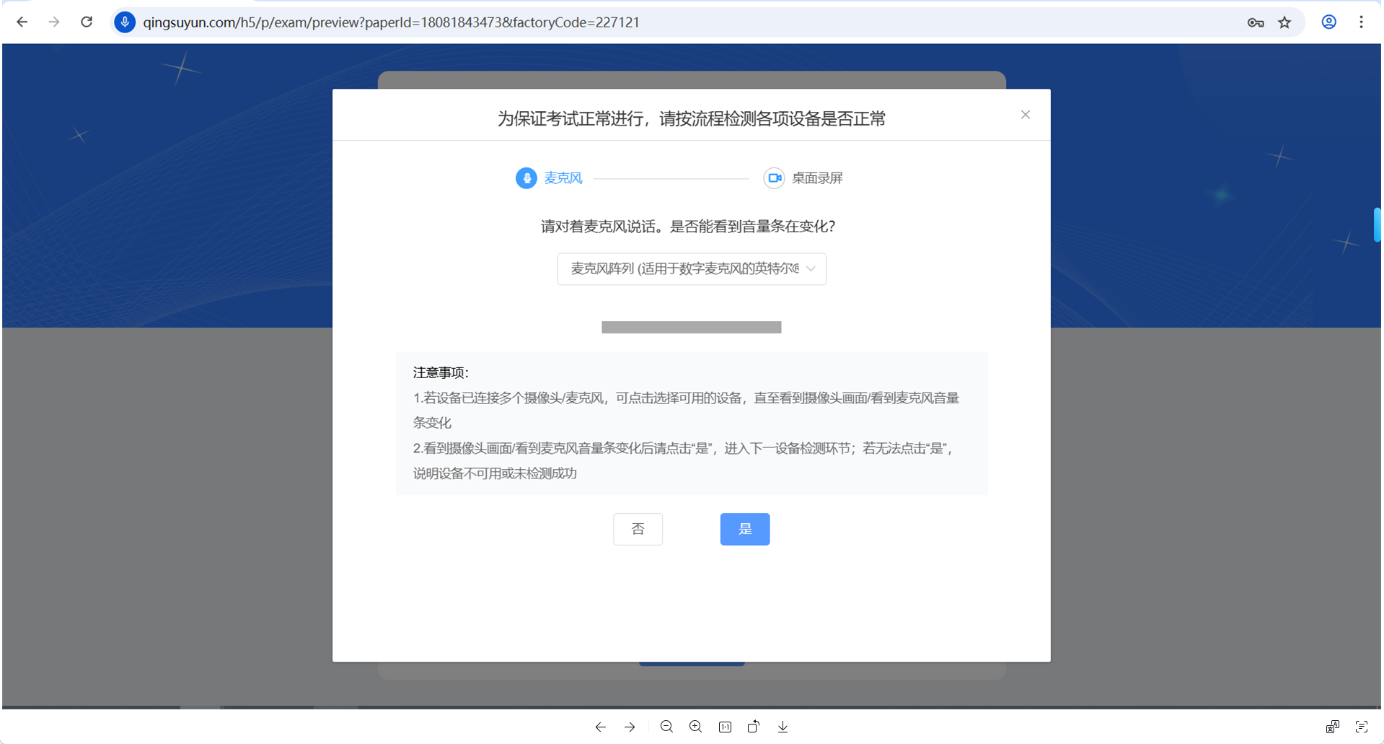Click the text recognition scan icon
This screenshot has height=744, width=1384.
pyautogui.click(x=1361, y=727)
